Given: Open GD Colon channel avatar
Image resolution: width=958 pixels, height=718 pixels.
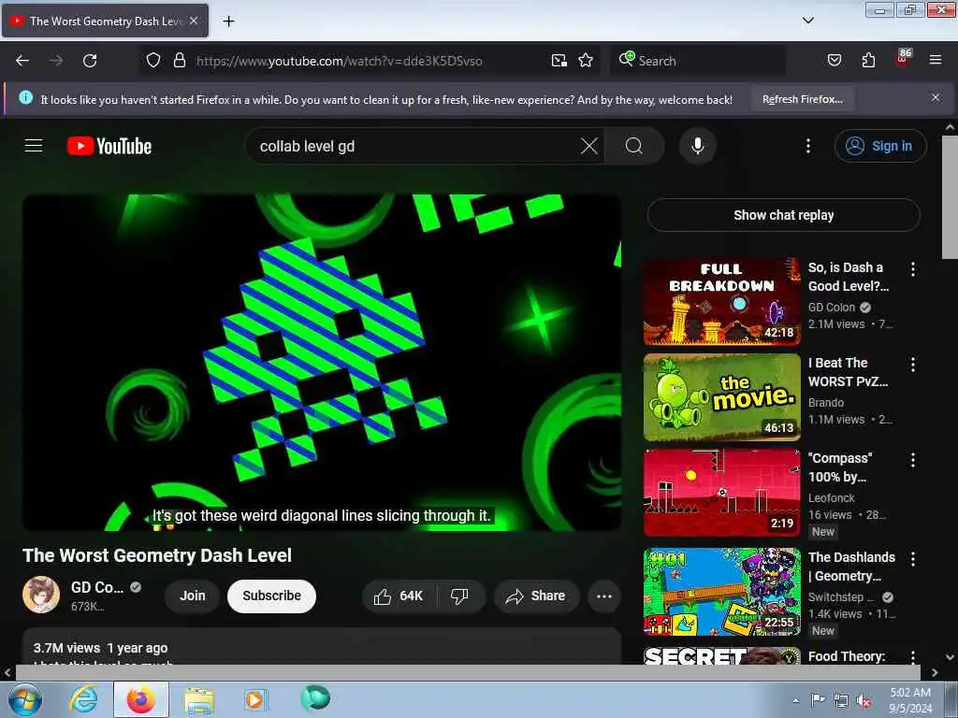Looking at the screenshot, I should pyautogui.click(x=41, y=595).
